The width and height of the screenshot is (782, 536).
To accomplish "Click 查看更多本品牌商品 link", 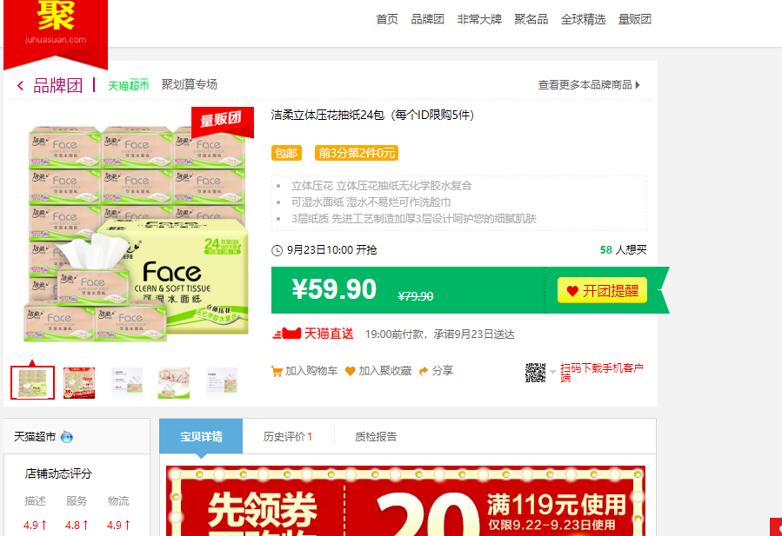I will (x=585, y=85).
